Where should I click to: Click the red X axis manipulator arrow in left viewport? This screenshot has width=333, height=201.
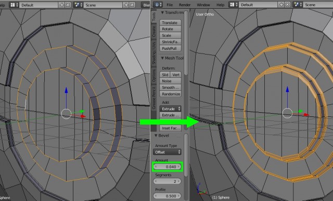(x=83, y=116)
